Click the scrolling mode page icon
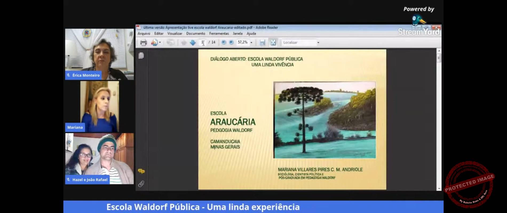Image resolution: width=507 pixels, height=213 pixels. pyautogui.click(x=262, y=43)
